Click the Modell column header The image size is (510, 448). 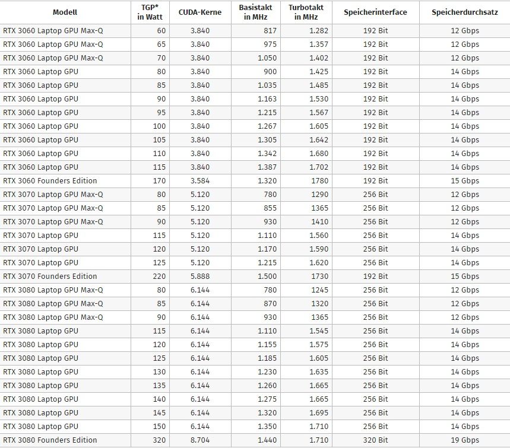[x=65, y=12]
